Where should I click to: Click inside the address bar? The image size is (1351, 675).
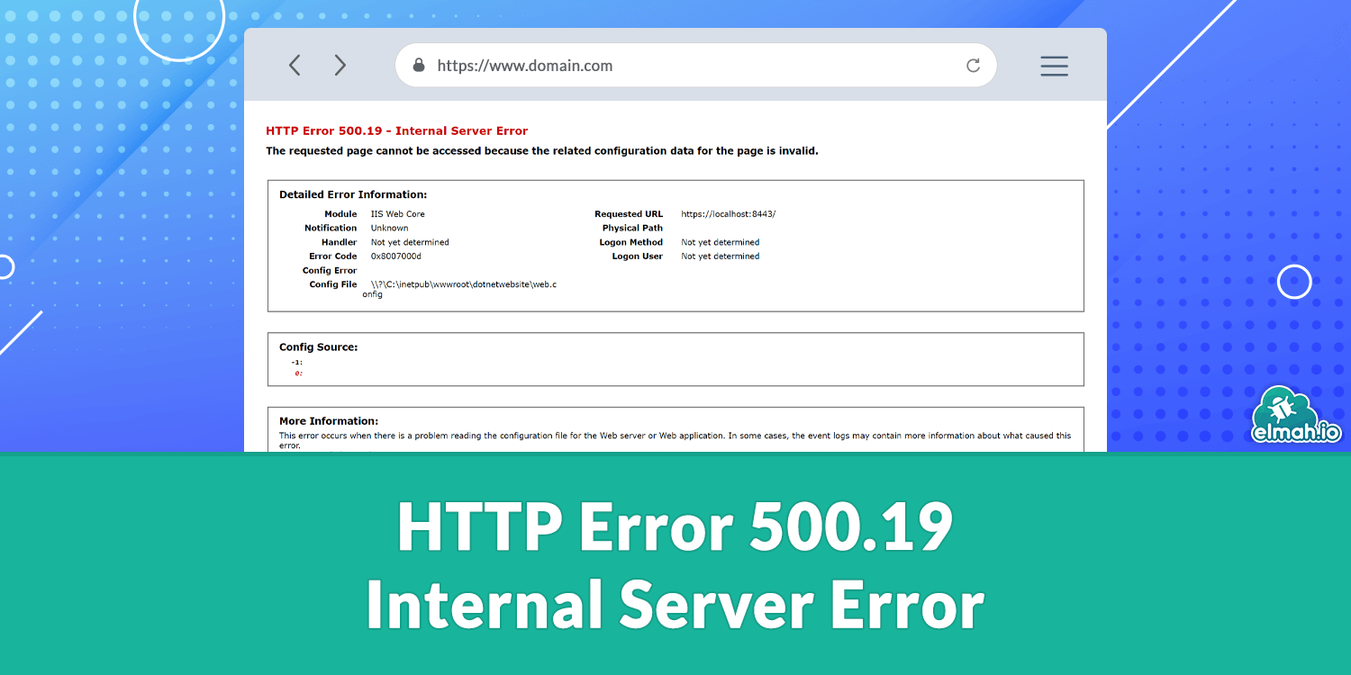(630, 65)
